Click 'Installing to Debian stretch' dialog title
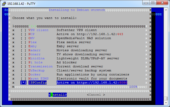 (77, 10)
